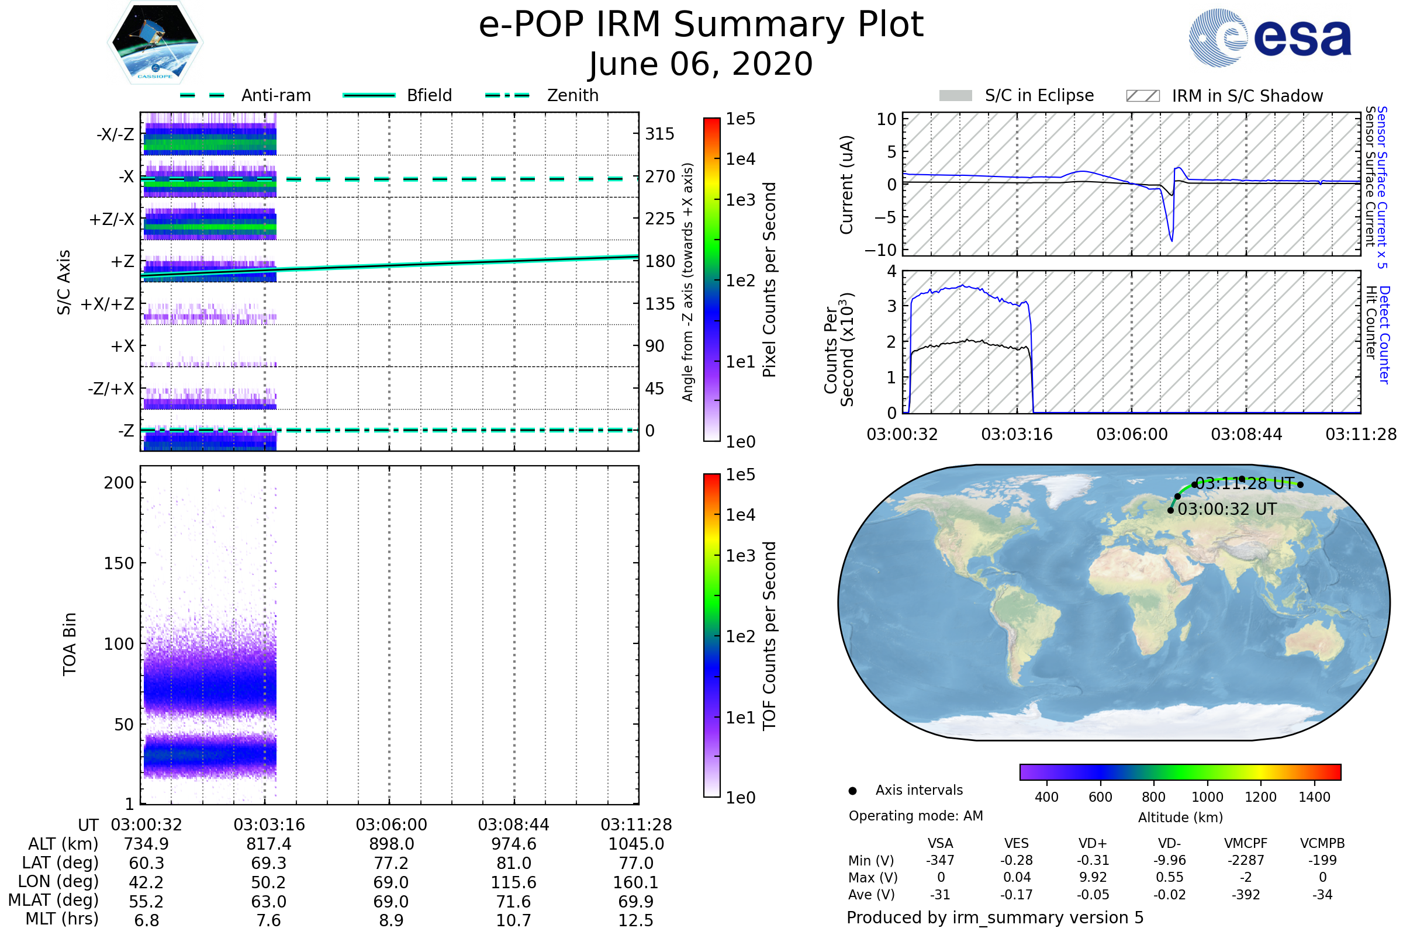Click the Anti-ram dashed legend line
This screenshot has height=935, width=1403.
202,95
